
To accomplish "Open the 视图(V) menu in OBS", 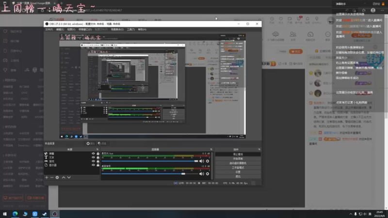I will [x=71, y=30].
